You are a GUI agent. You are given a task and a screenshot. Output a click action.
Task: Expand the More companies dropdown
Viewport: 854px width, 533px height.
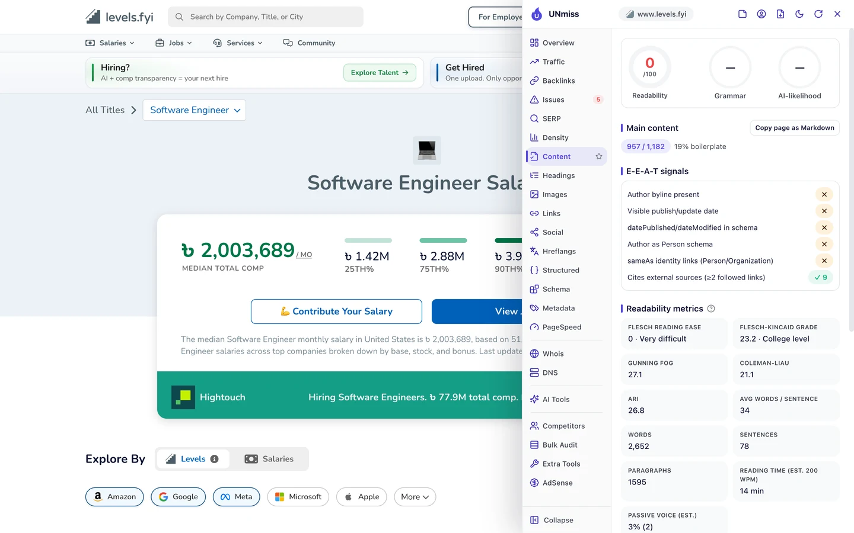(x=415, y=497)
